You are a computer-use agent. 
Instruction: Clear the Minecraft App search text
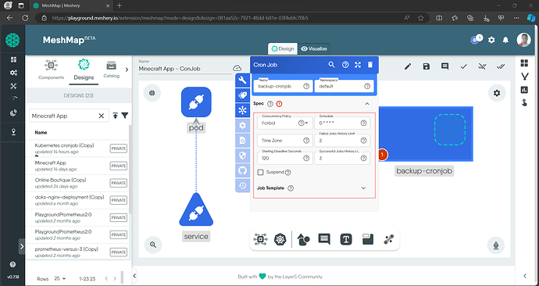click(x=102, y=116)
